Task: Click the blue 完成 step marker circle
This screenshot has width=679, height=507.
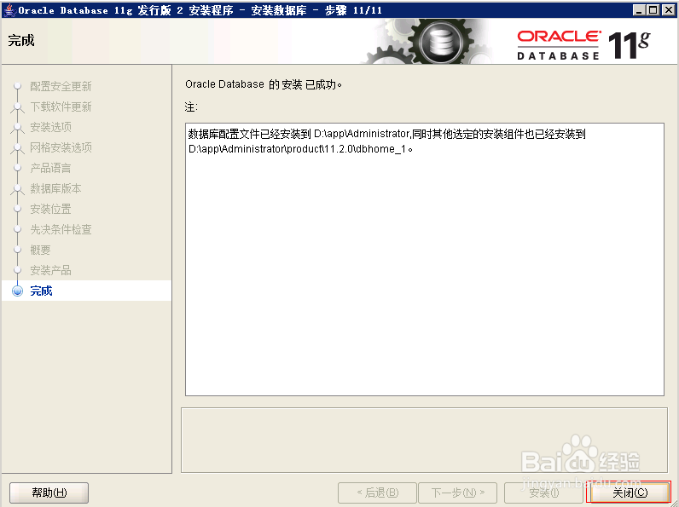Action: [17, 291]
